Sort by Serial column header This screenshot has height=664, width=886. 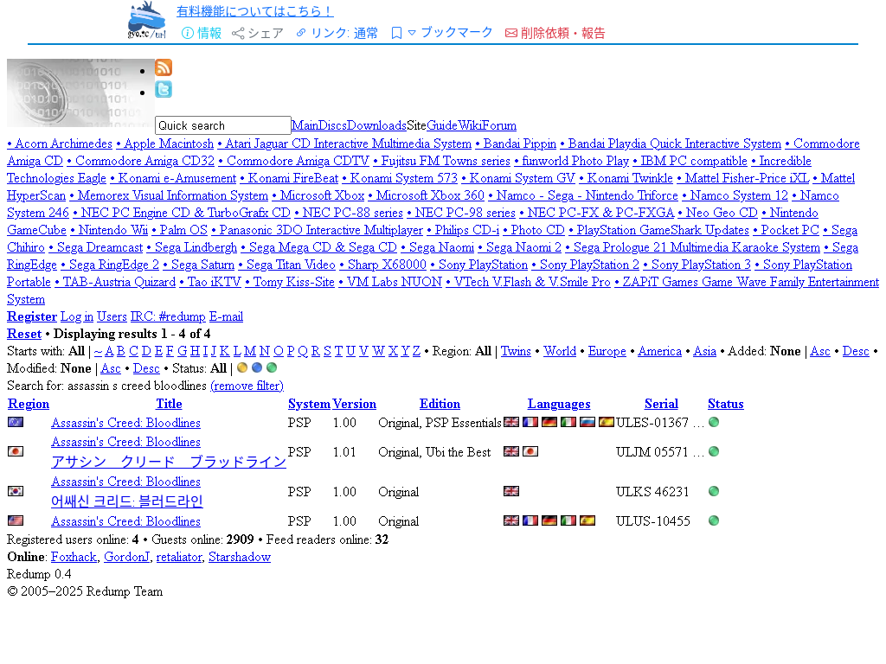tap(661, 404)
